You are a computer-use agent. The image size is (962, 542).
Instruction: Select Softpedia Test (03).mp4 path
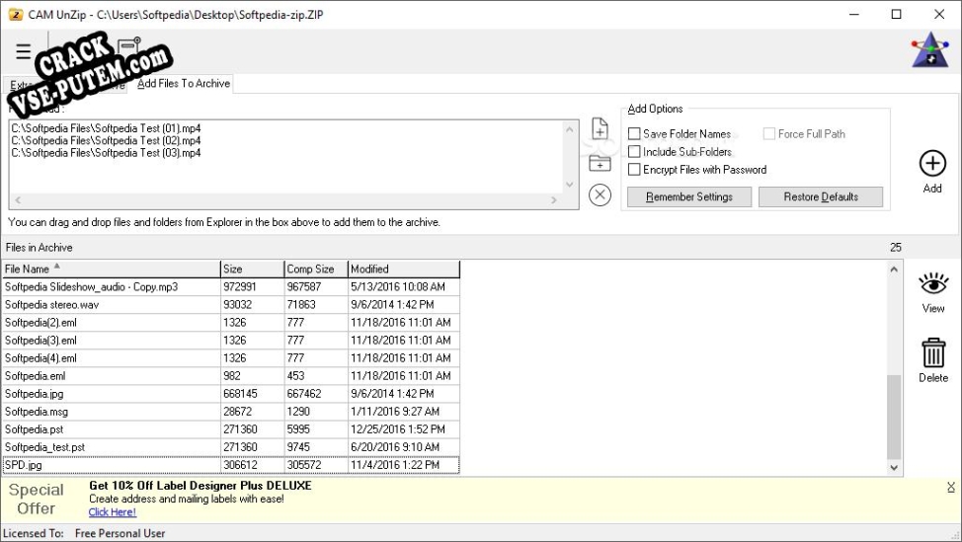point(106,153)
